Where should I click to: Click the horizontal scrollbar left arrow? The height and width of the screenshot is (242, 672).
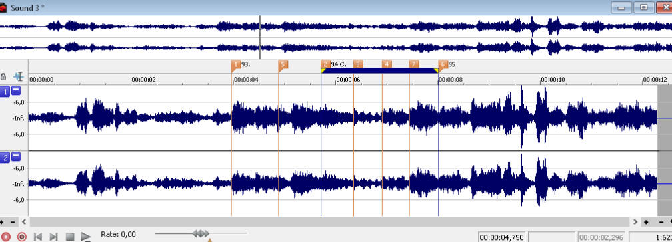(24, 222)
